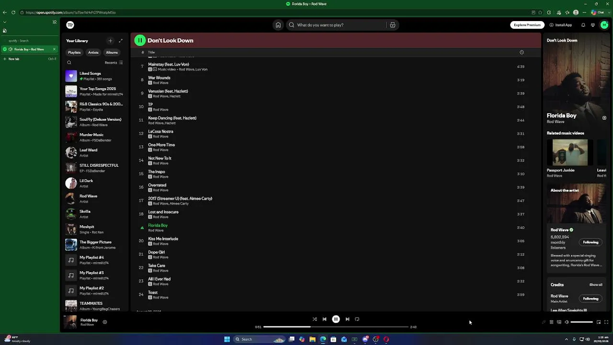Viewport: 613px width, 345px height.
Task: Go back in the browser
Action: (x=4, y=12)
